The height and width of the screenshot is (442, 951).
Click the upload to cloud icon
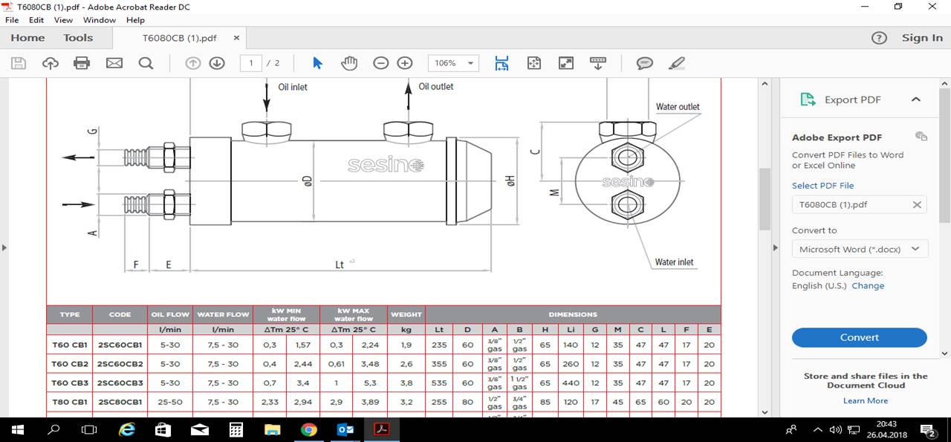tap(51, 63)
